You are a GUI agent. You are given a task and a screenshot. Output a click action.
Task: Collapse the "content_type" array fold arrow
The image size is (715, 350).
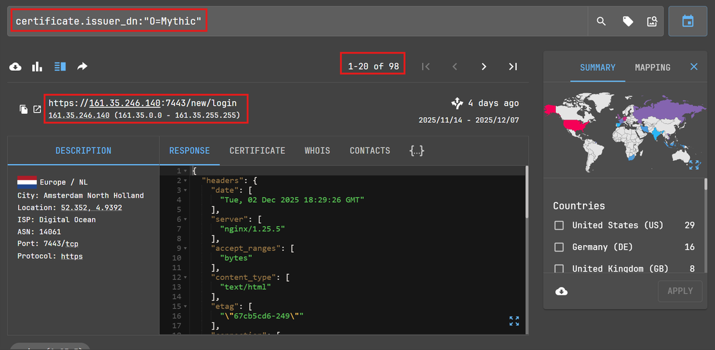[186, 277]
